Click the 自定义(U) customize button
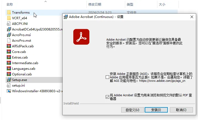The height and width of the screenshot is (120, 198). [133, 110]
